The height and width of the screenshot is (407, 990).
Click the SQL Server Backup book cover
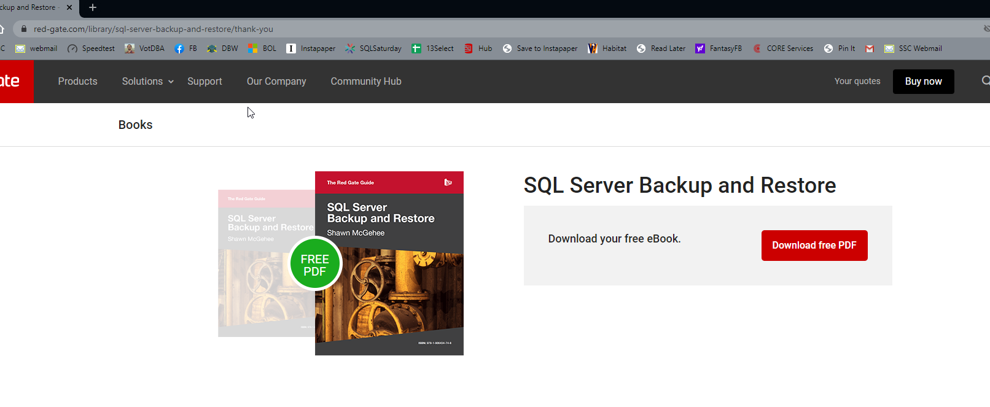[389, 263]
